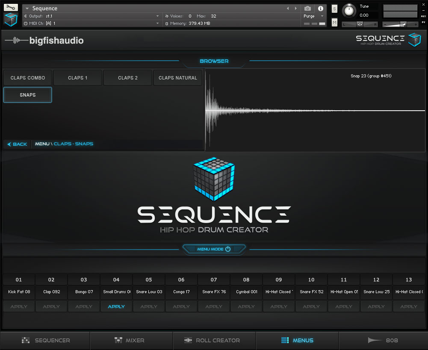Click the Sequence cube instrument icon in header
Screen dimensions: 428x350
[11, 20]
